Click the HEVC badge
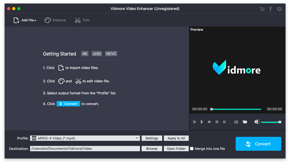 (111, 53)
